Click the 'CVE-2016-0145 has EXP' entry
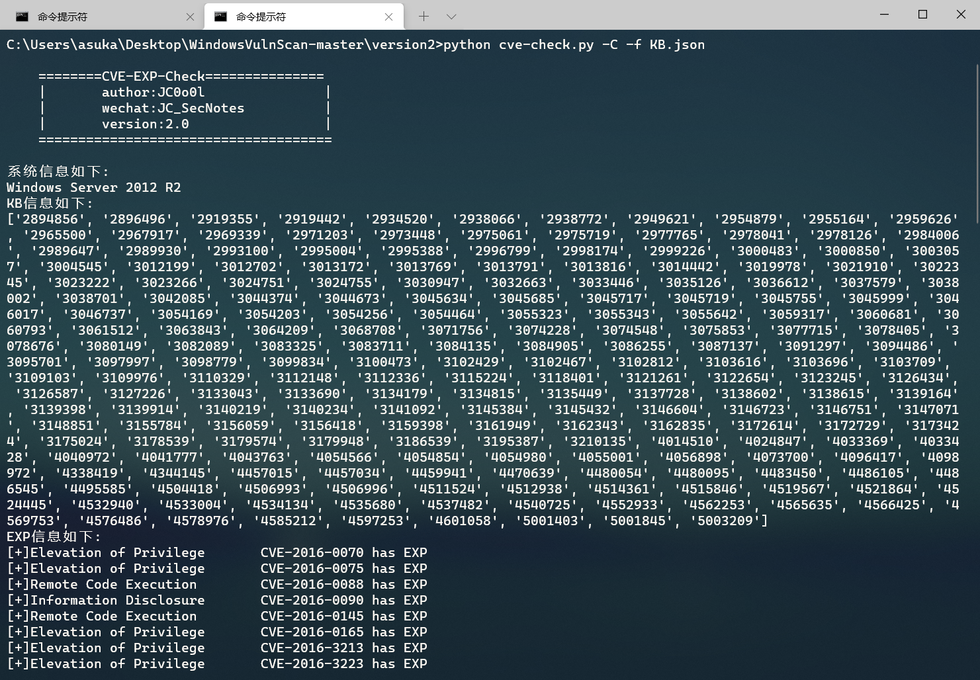The image size is (980, 680). (344, 616)
